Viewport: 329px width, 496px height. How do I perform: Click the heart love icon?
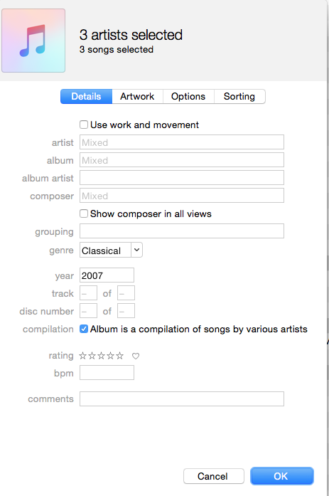[136, 357]
